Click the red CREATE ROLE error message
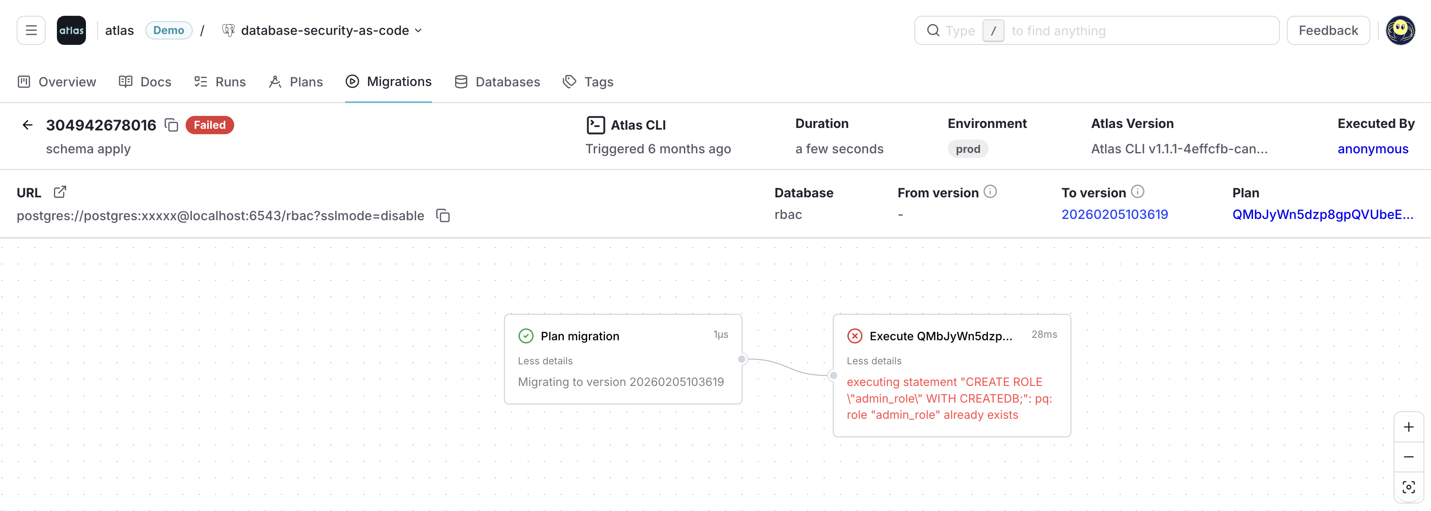Image resolution: width=1431 pixels, height=511 pixels. coord(949,398)
